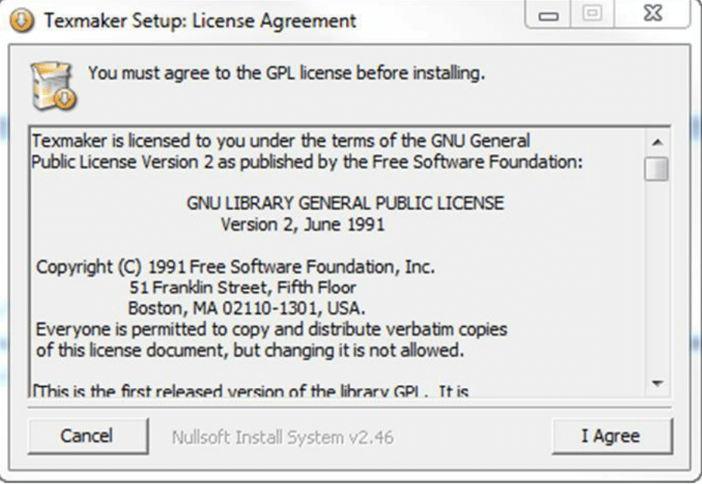Image resolution: width=702 pixels, height=484 pixels.
Task: Click the license text scroll-up arrow
Action: point(657,142)
